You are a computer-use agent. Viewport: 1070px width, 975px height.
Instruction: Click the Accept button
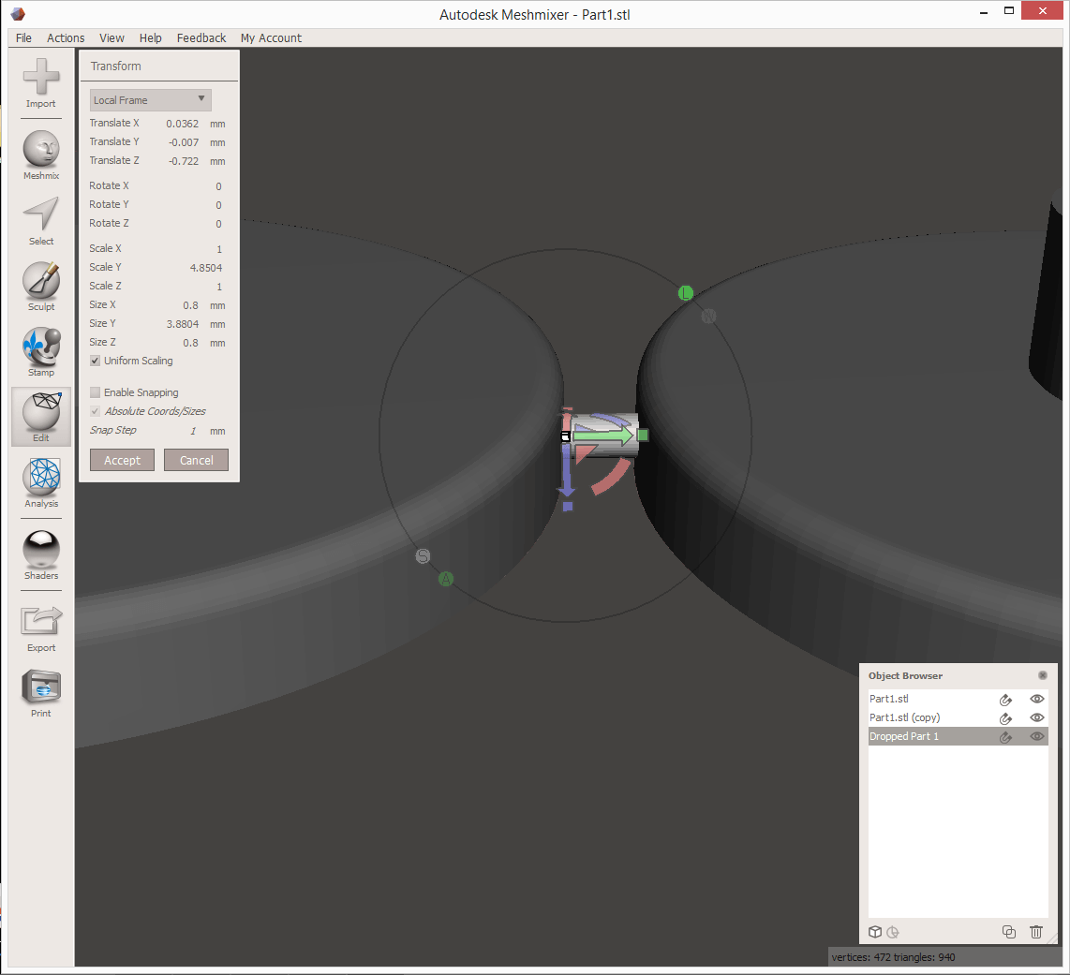(x=122, y=460)
